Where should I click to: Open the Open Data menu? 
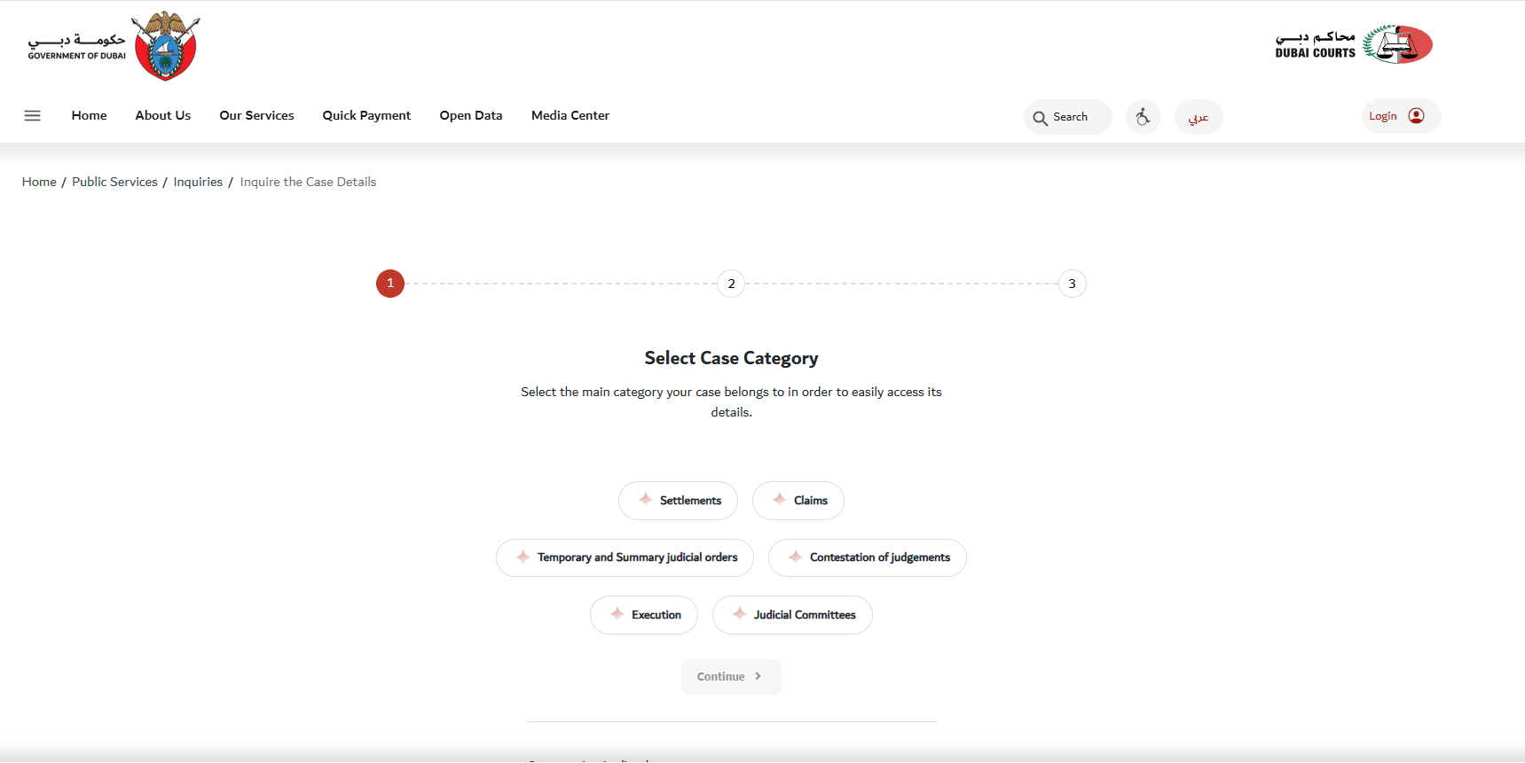471,115
